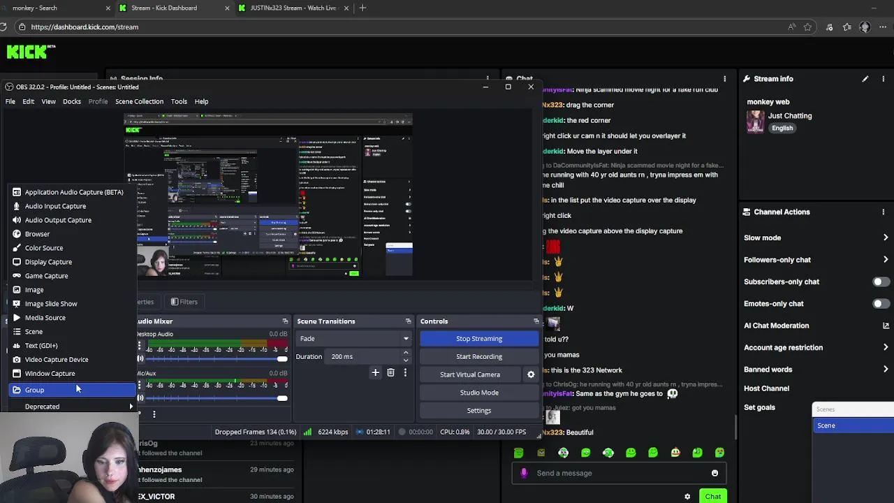This screenshot has width=894, height=503.
Task: Open emoji picker in message box
Action: tap(715, 473)
